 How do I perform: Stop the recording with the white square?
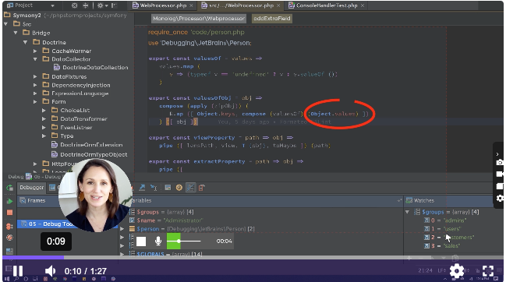[141, 241]
